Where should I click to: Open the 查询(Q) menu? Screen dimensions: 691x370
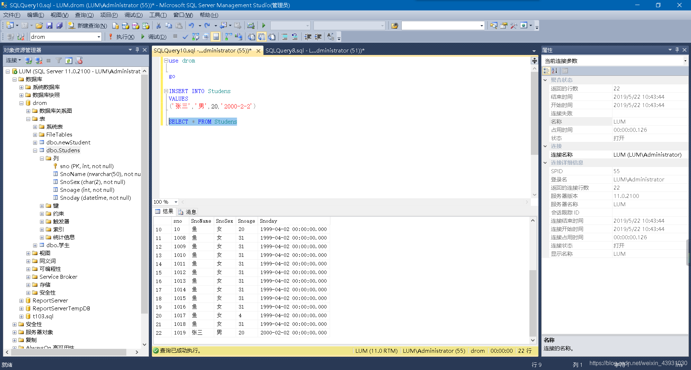pyautogui.click(x=84, y=15)
